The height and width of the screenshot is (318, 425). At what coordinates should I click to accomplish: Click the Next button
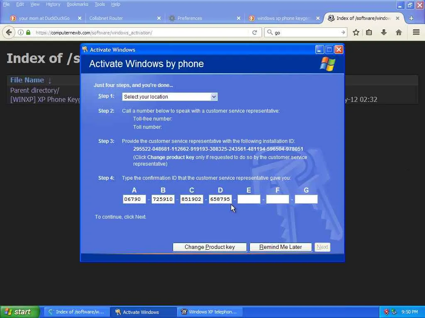(x=322, y=247)
